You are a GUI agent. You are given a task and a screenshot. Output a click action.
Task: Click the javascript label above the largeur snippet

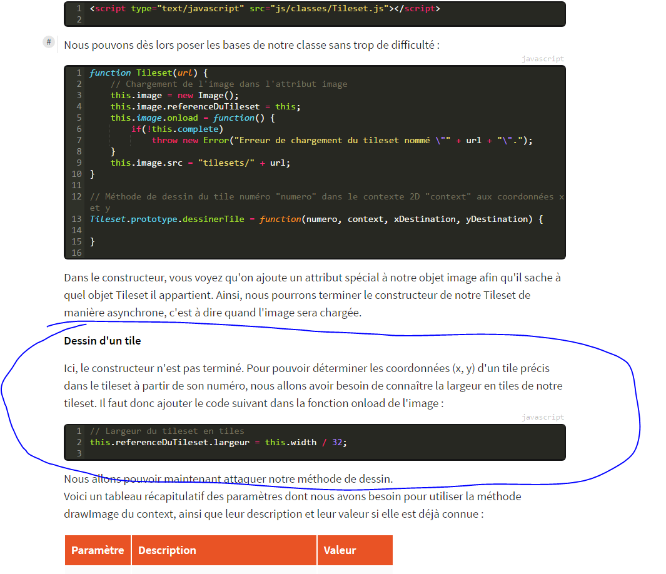[542, 417]
